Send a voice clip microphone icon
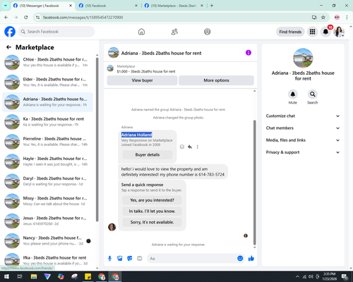Viewport: 353px width, 282px height. coord(109,259)
